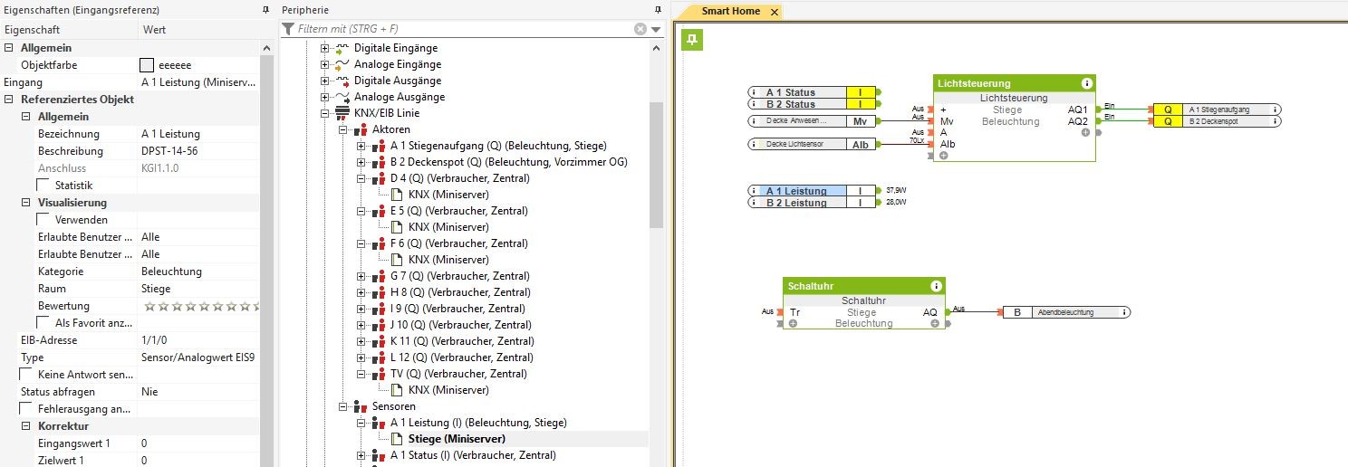Screen dimensions: 1348x467
Task: Expand the Analoge Eingänge tree node
Action: 325,64
